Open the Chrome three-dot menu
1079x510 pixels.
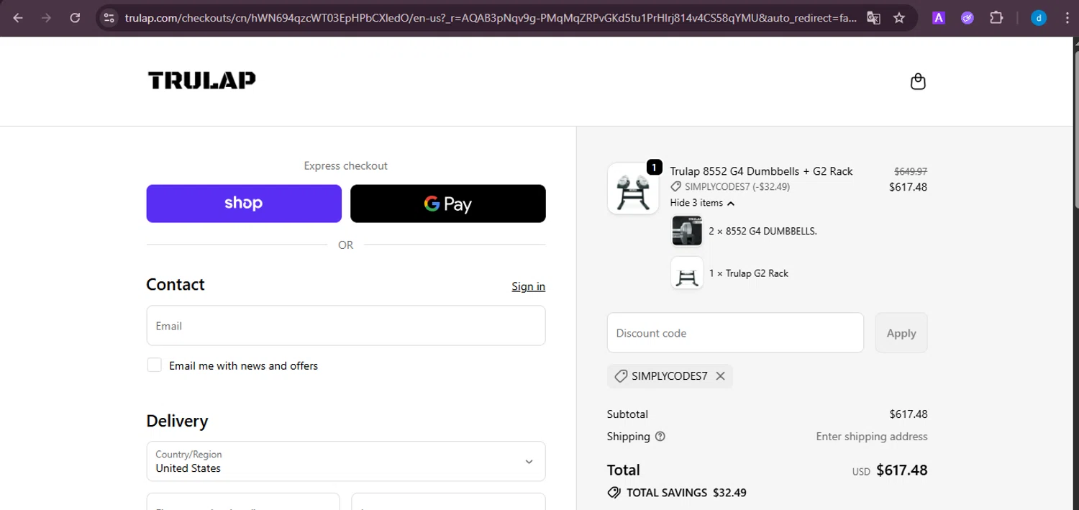(1066, 18)
